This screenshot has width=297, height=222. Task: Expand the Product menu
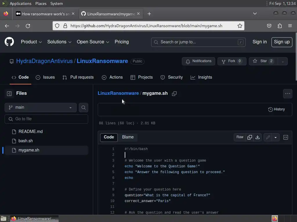pos(31,42)
